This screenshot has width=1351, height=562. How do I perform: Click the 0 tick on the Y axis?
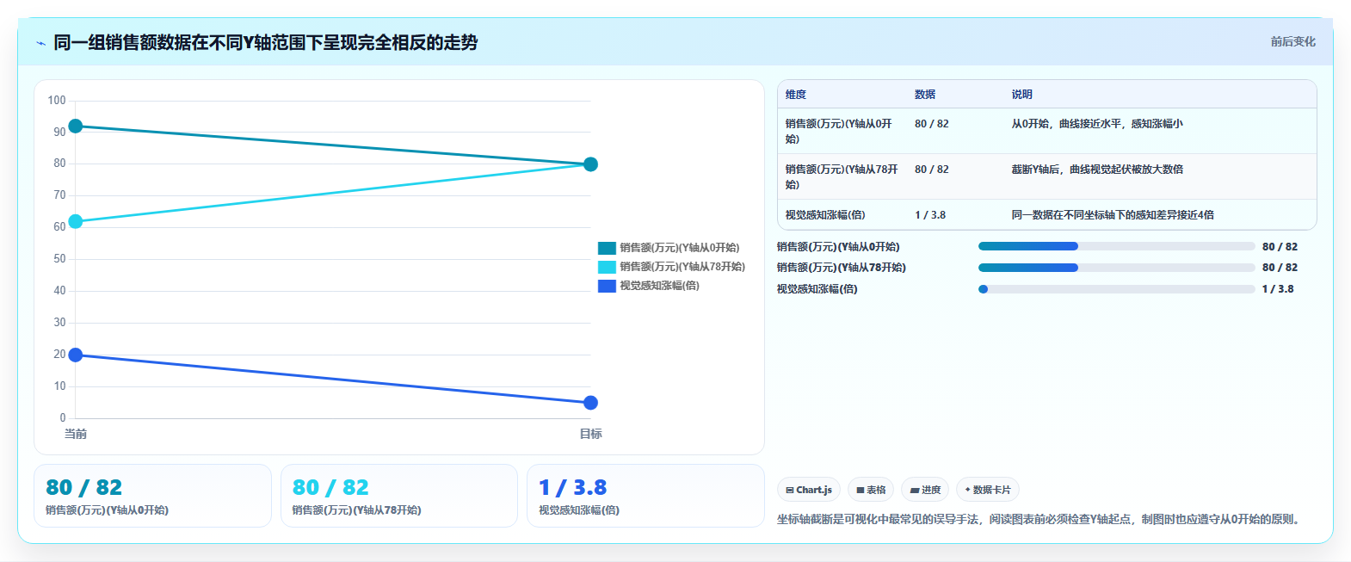pos(62,418)
